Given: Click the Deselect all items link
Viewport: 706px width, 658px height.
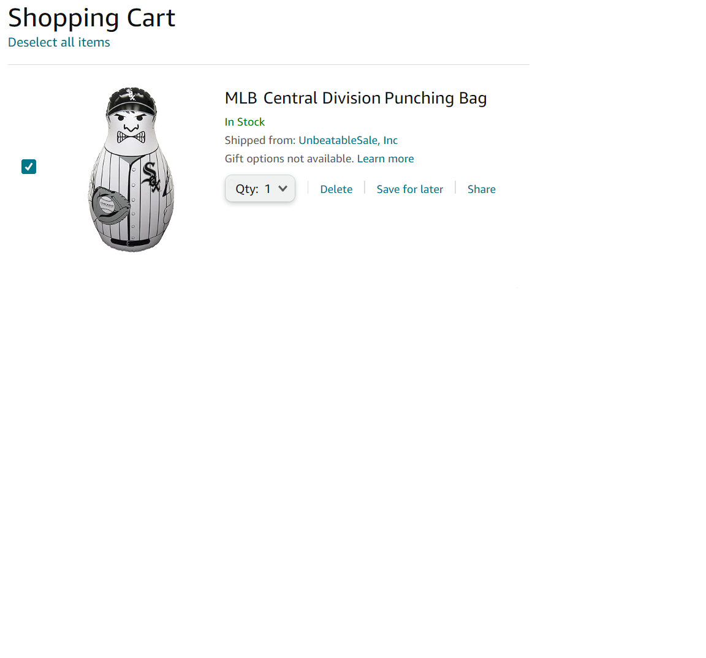Looking at the screenshot, I should pos(59,42).
